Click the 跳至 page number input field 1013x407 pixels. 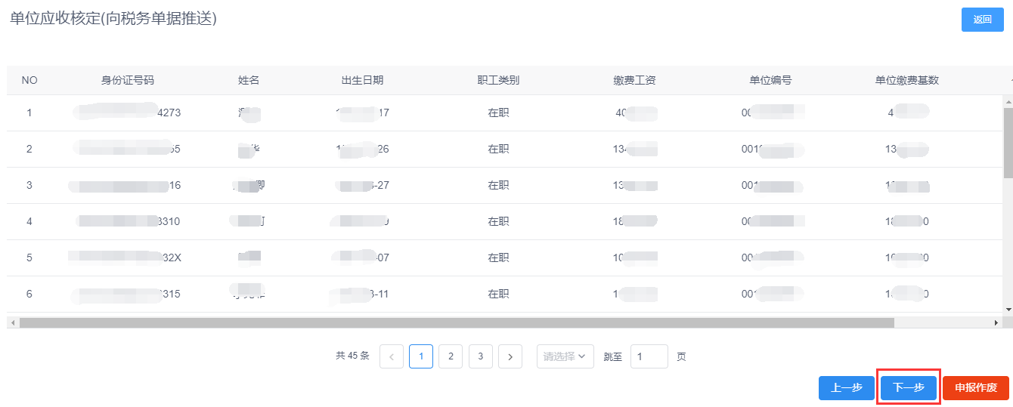pyautogui.click(x=649, y=356)
